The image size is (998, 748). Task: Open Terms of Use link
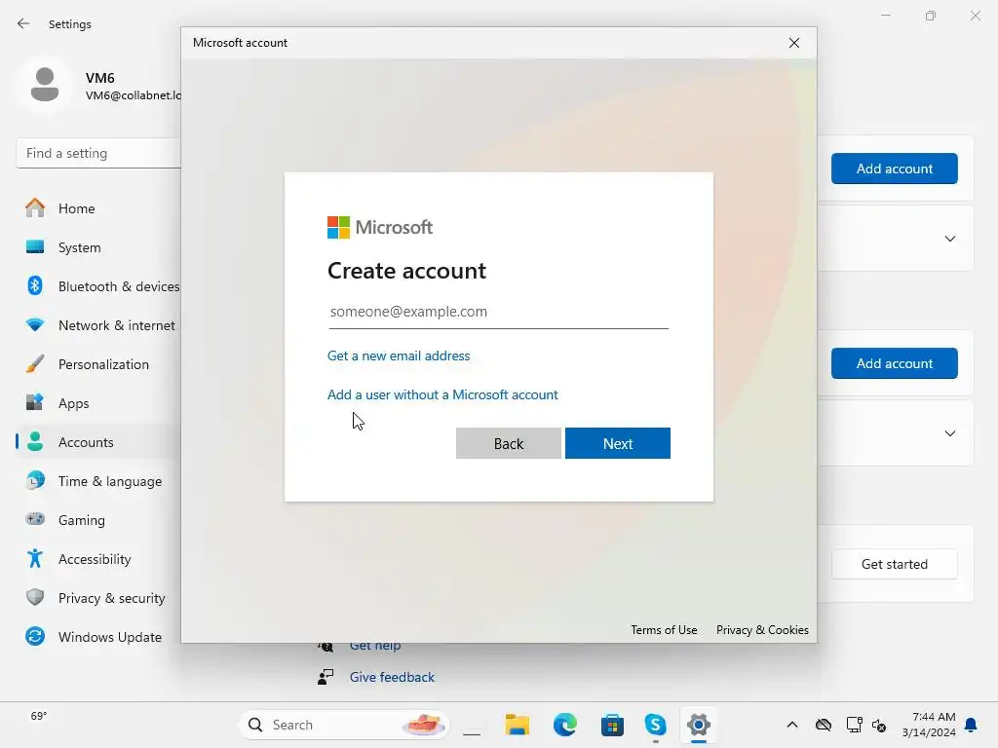(664, 630)
